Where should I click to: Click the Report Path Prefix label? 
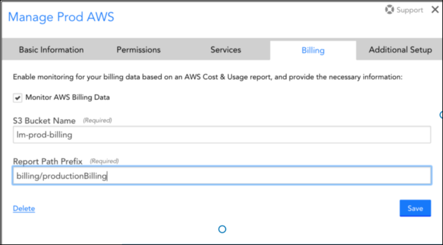(48, 161)
